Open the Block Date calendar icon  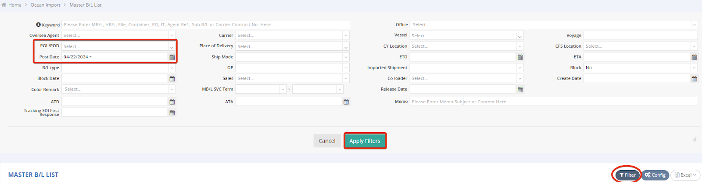click(x=172, y=79)
